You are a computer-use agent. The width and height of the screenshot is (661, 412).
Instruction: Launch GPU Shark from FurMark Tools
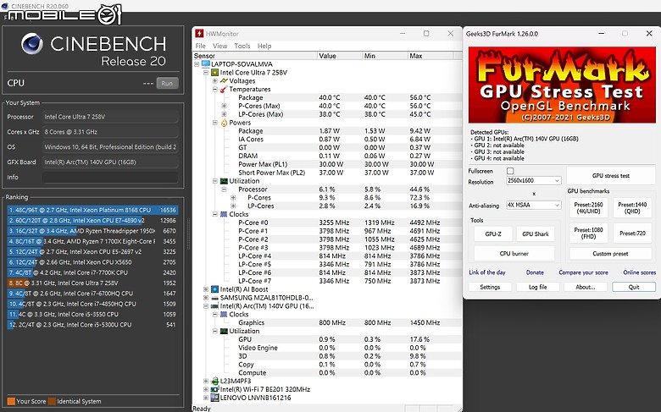[536, 234]
